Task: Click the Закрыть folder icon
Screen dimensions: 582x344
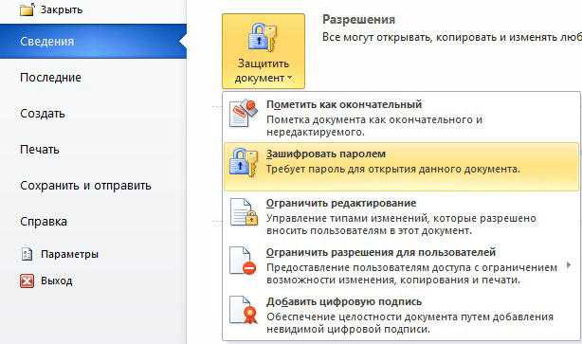Action: [x=27, y=9]
